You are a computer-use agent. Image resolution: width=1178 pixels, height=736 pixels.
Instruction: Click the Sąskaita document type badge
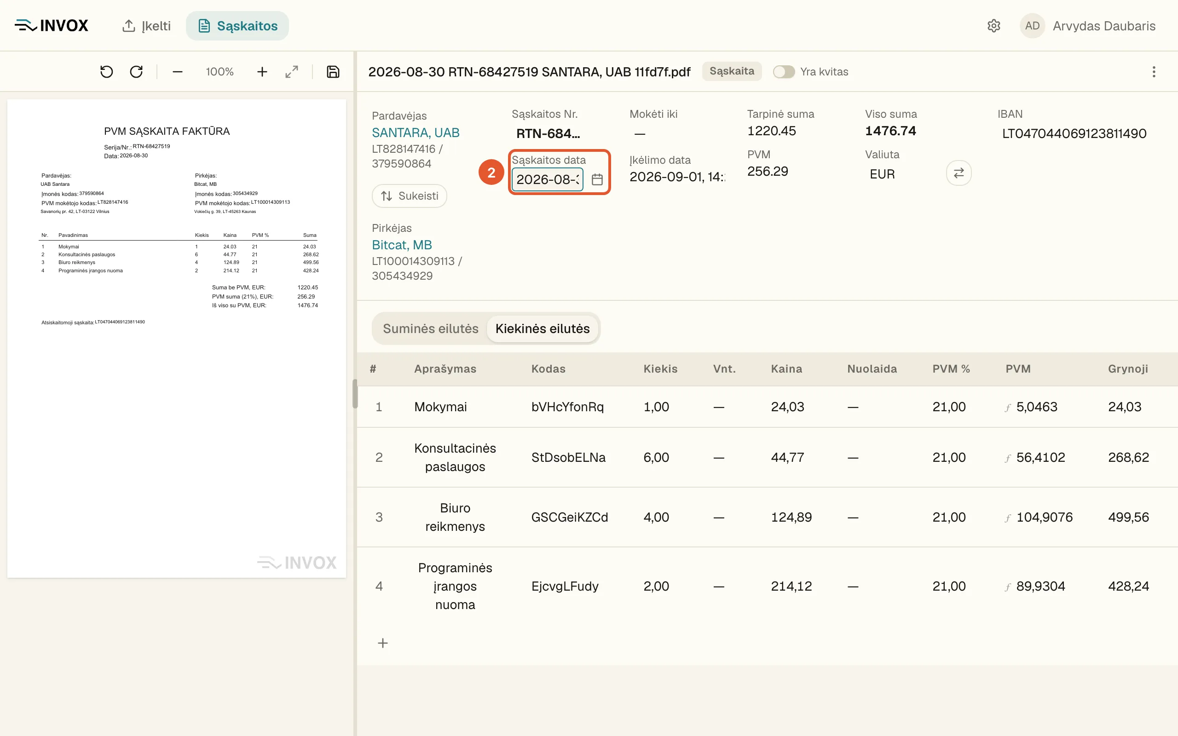click(x=732, y=71)
